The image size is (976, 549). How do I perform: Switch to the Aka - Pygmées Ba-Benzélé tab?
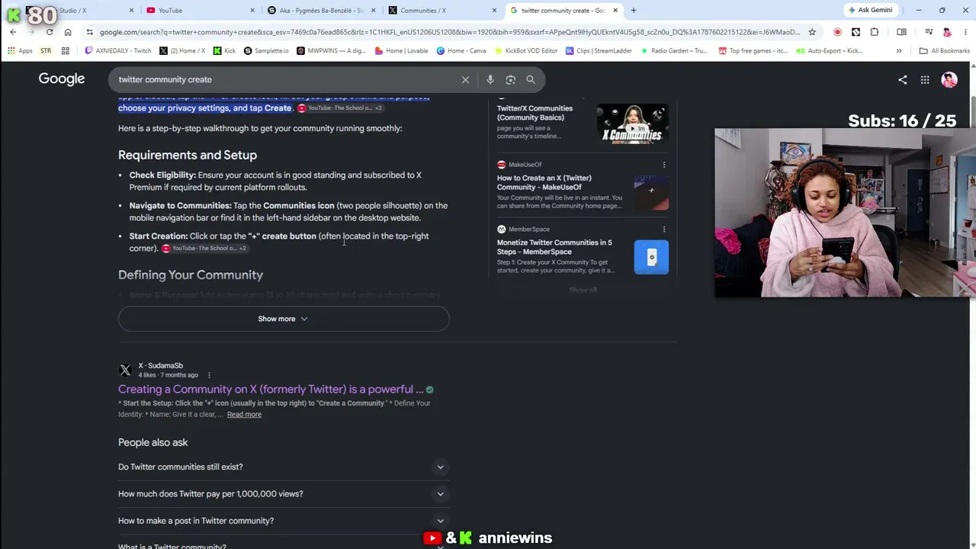pos(321,11)
